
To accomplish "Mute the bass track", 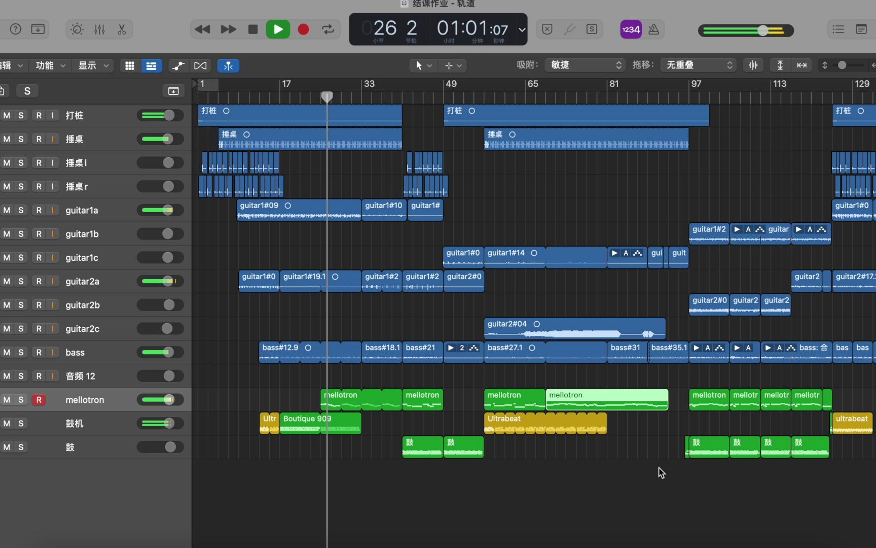I will tap(7, 352).
